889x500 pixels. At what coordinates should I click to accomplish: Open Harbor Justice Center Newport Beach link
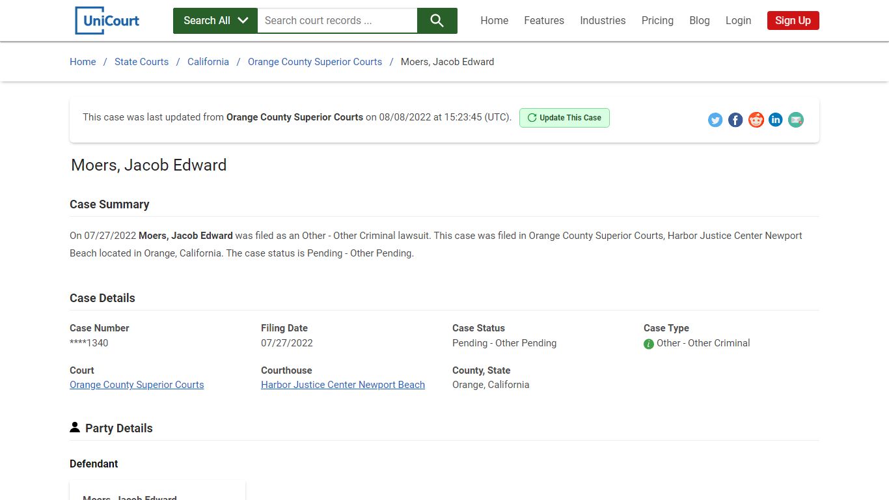click(343, 385)
